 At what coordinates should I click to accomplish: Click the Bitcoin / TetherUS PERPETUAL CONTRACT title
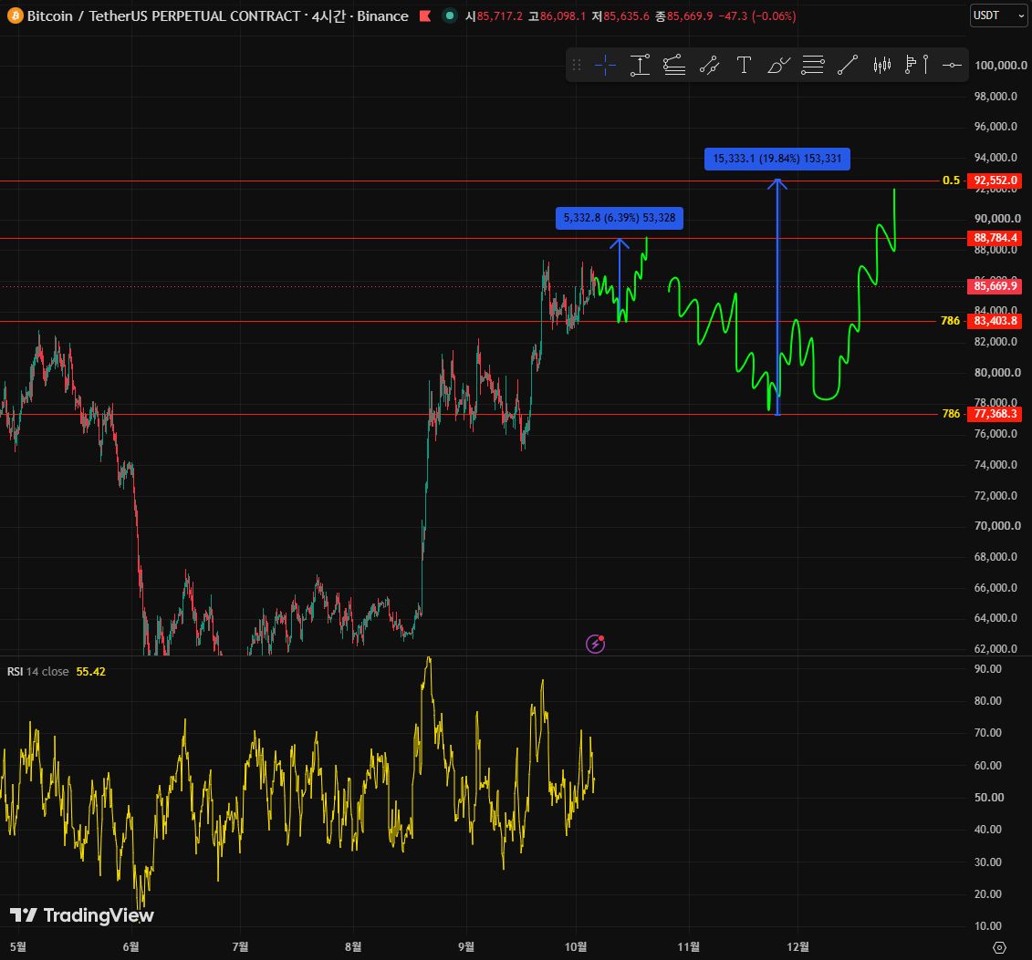(x=163, y=15)
